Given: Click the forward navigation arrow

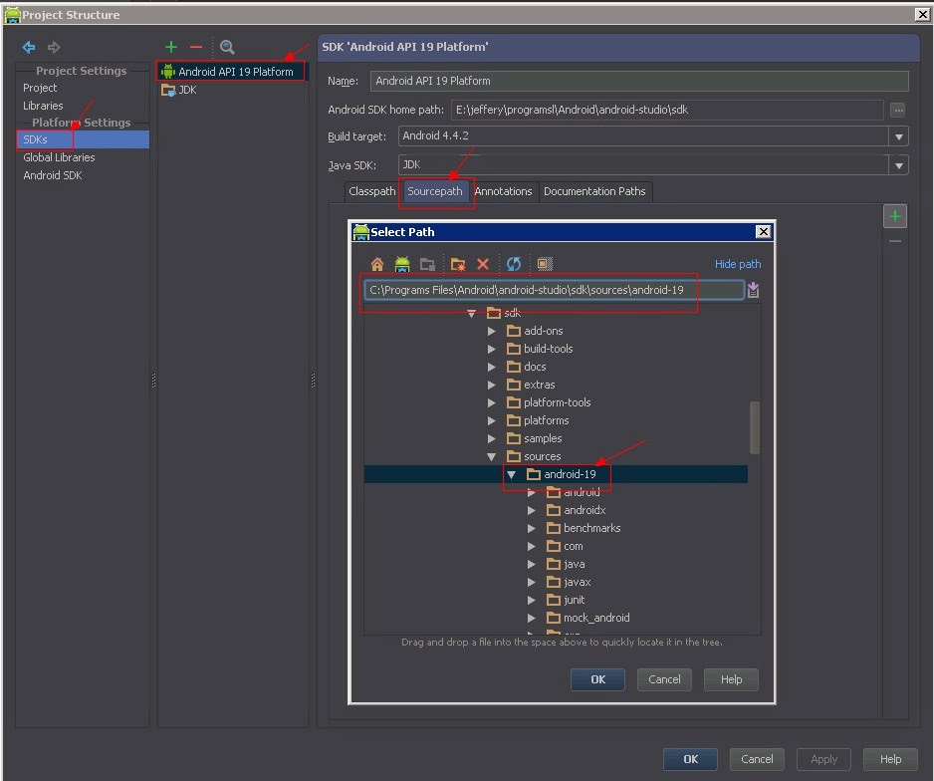Looking at the screenshot, I should 54,47.
